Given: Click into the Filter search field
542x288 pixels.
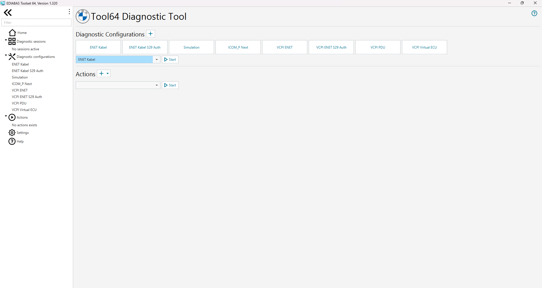Looking at the screenshot, I should tap(36, 23).
